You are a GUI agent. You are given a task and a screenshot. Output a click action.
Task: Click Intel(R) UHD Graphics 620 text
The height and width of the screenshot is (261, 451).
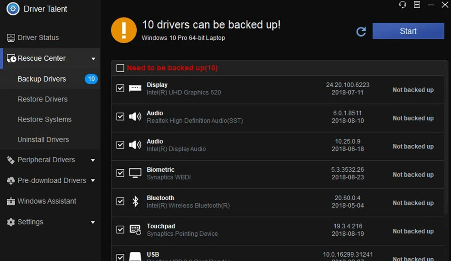click(184, 93)
